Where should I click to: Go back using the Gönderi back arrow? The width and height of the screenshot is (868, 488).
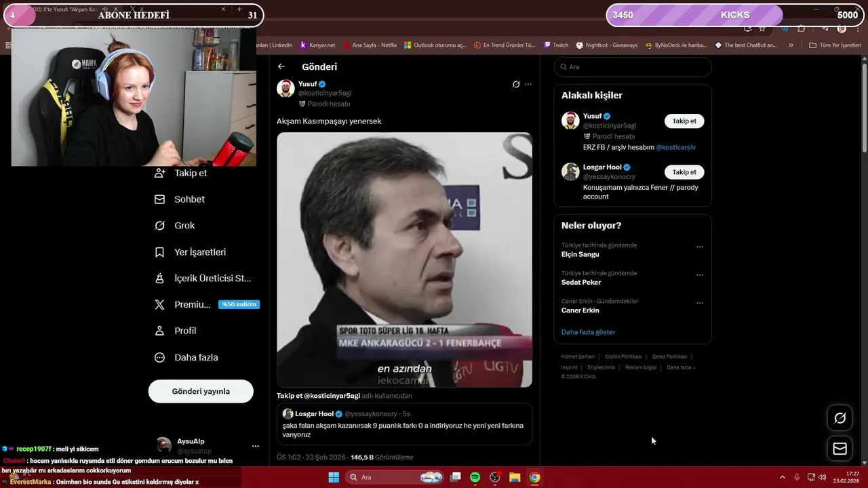281,66
